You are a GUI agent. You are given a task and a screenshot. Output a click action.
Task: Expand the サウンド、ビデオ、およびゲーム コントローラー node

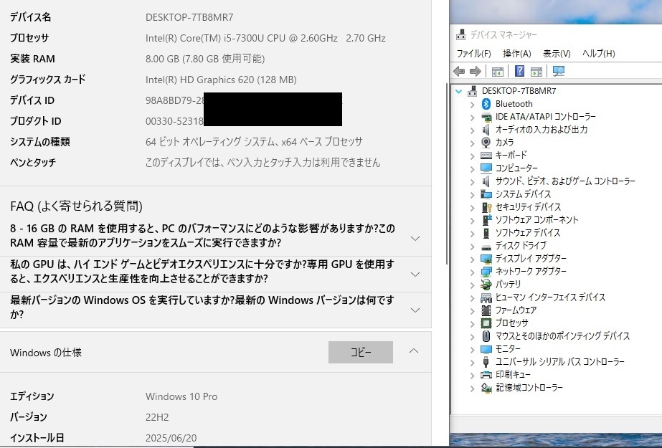coord(473,182)
